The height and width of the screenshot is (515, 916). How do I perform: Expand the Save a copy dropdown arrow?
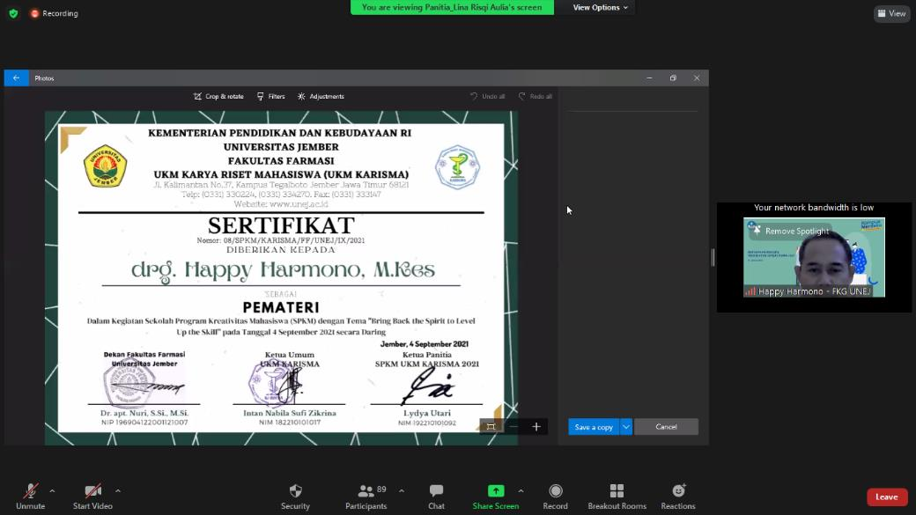(x=625, y=426)
